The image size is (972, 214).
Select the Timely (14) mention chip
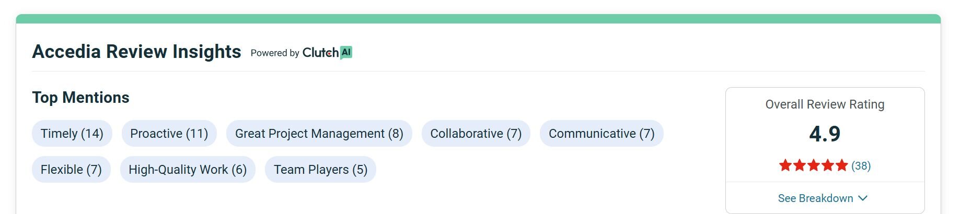pos(72,134)
